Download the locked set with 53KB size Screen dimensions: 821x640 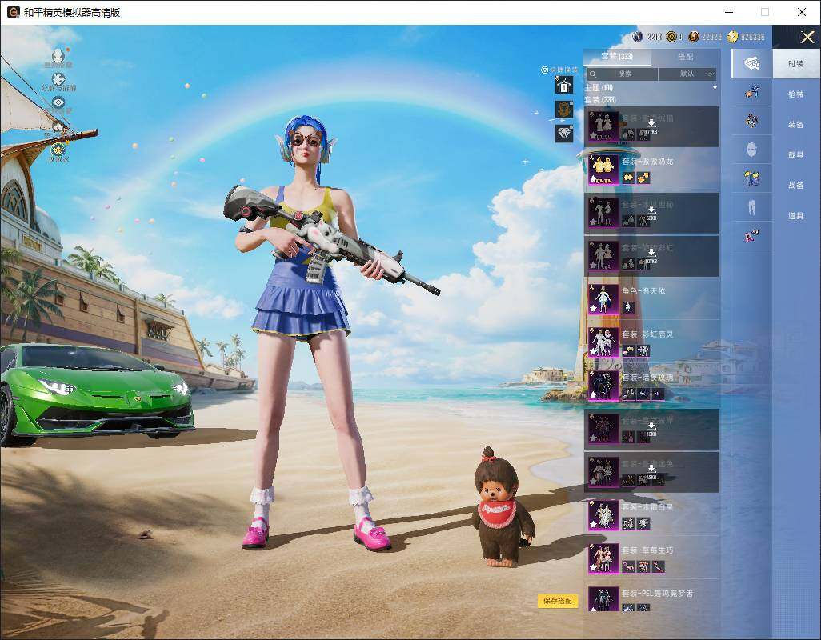(x=651, y=213)
